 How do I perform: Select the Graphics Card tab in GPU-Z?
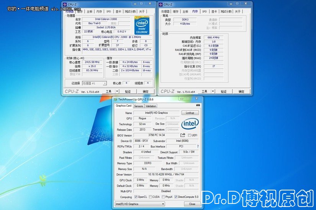coord(124,106)
